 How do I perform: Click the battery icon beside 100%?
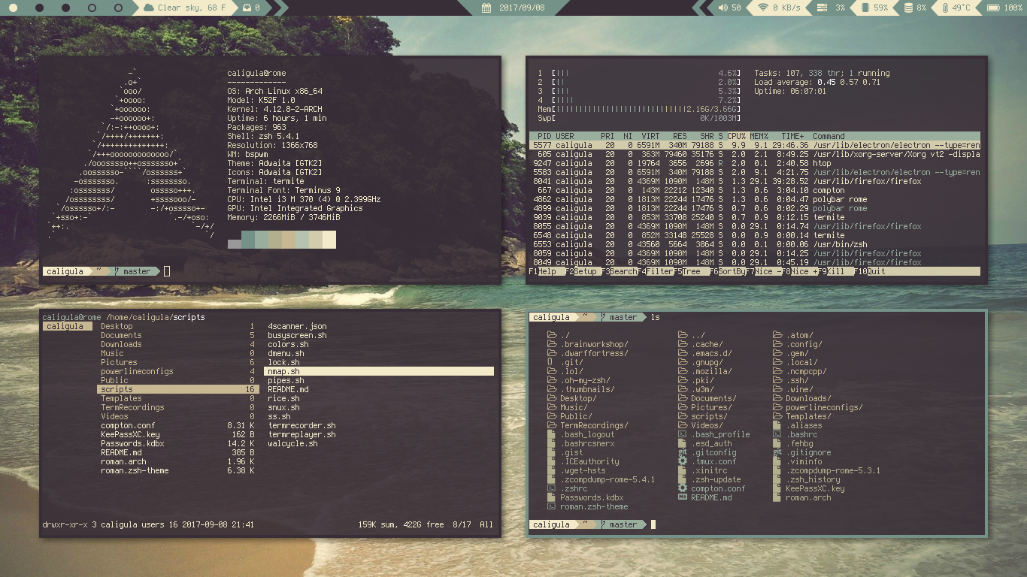pos(993,8)
